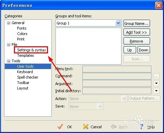Open the Argument dropdown arrow button
This screenshot has width=164, height=133.
(x=156, y=83)
